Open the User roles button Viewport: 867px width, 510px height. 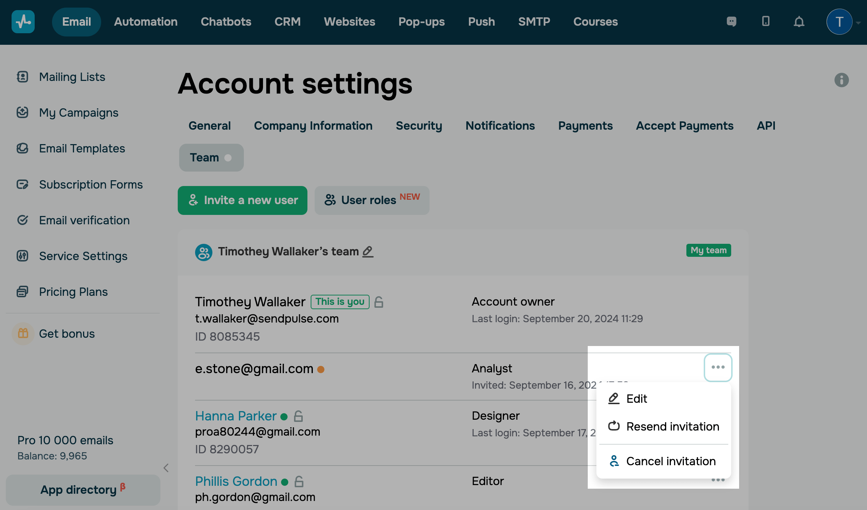coord(372,200)
